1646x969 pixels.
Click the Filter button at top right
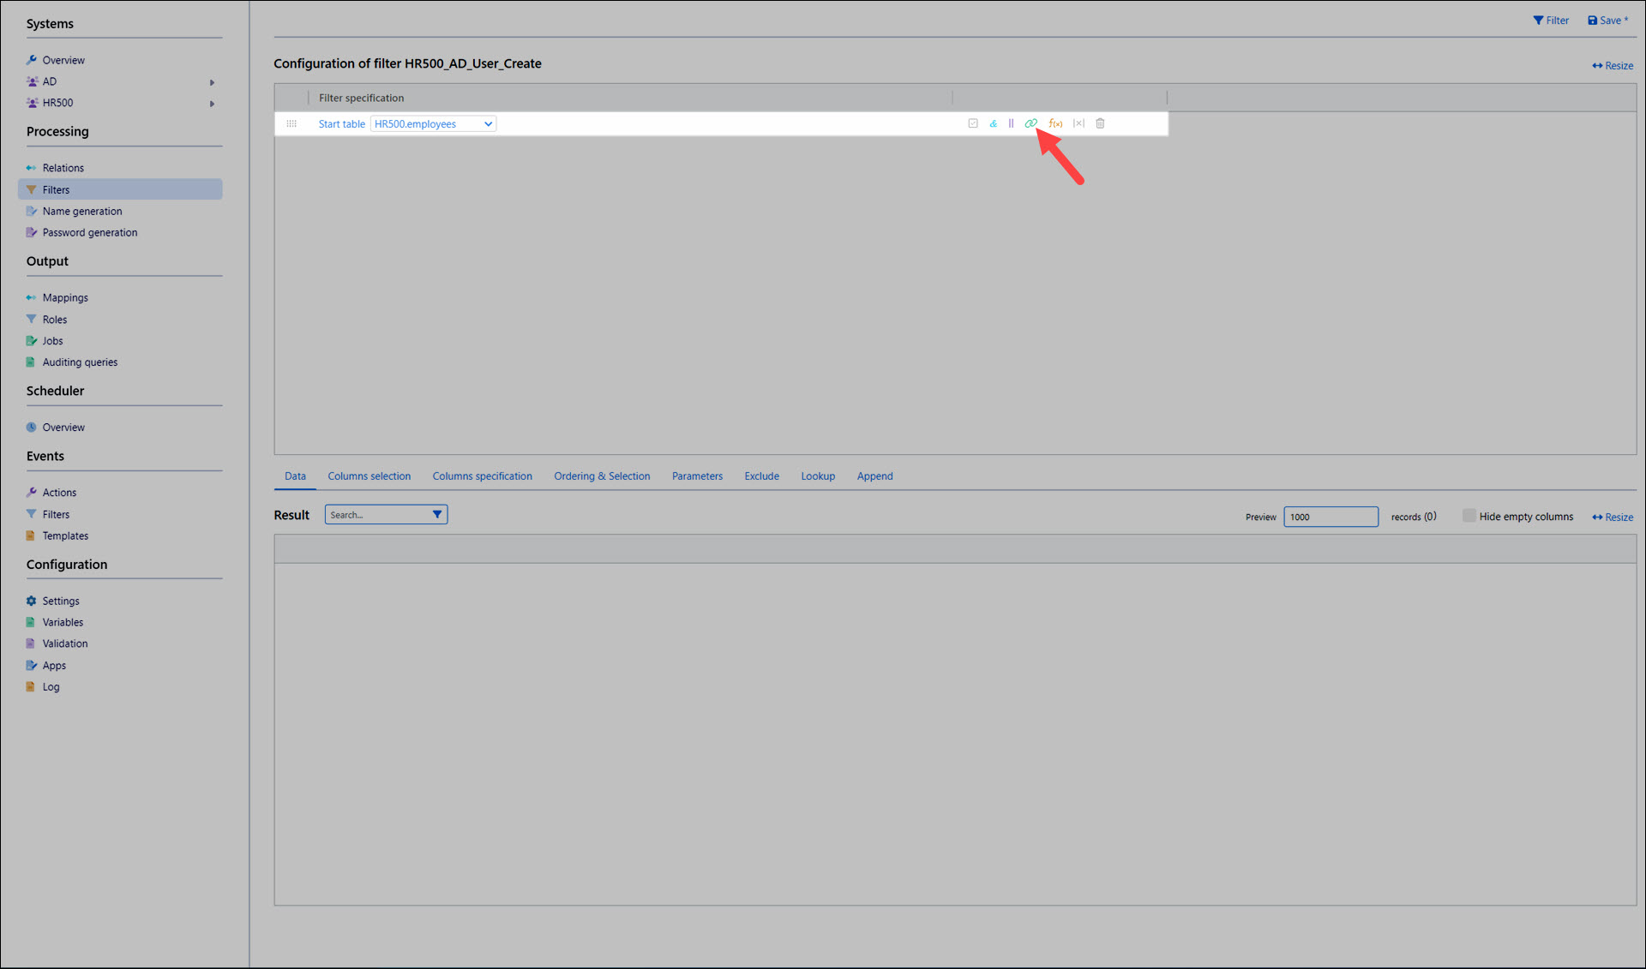coord(1551,21)
